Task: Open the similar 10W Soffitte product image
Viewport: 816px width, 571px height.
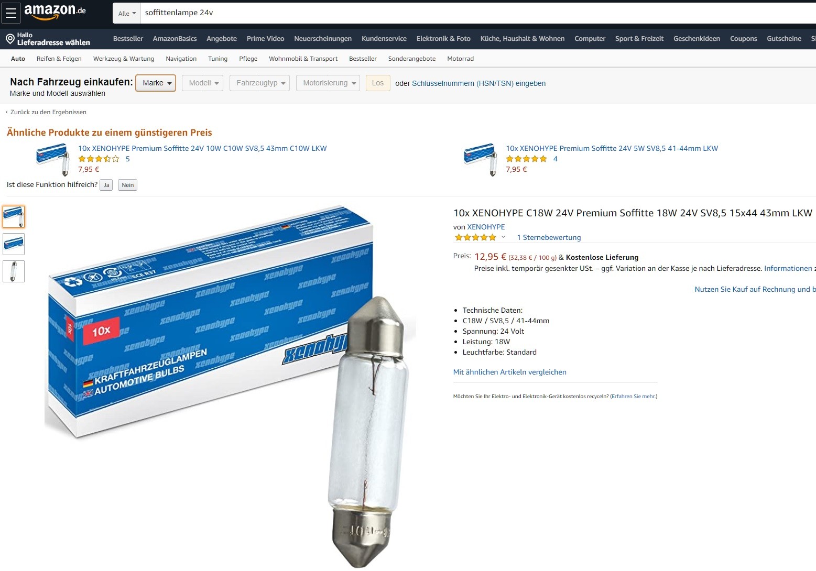Action: pyautogui.click(x=53, y=160)
